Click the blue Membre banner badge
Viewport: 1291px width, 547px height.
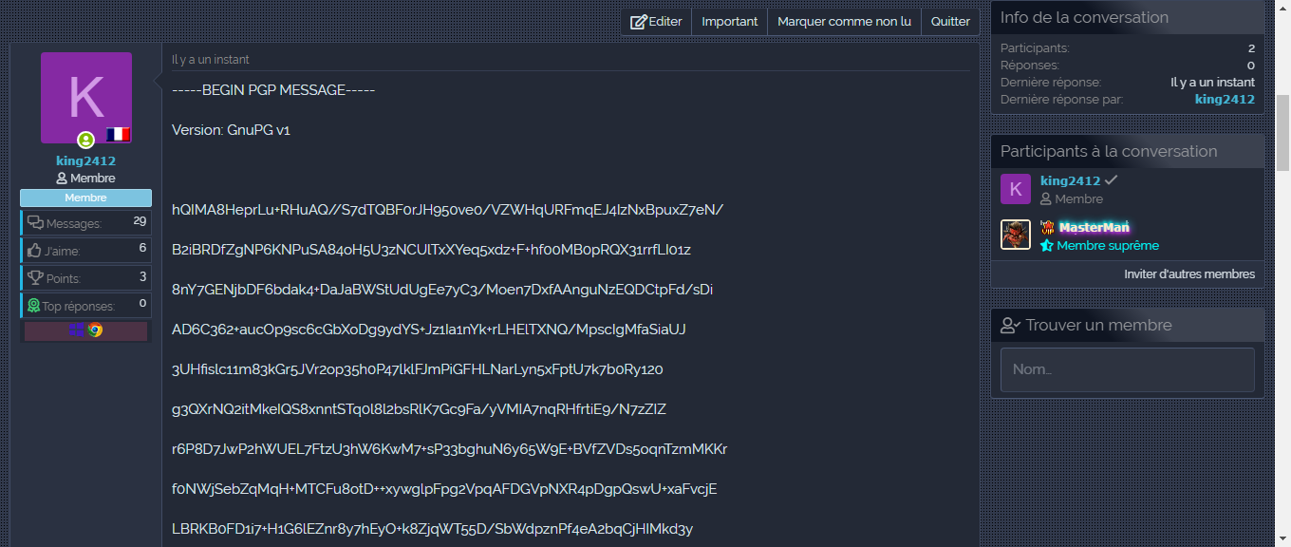(85, 198)
